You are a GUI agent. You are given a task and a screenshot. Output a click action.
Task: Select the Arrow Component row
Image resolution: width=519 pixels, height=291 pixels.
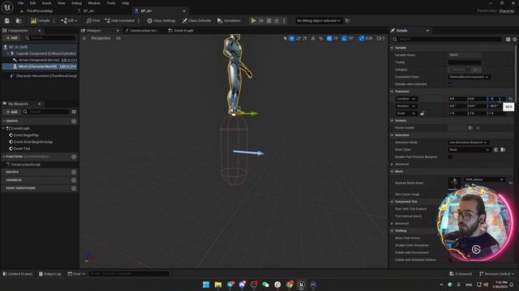point(39,60)
